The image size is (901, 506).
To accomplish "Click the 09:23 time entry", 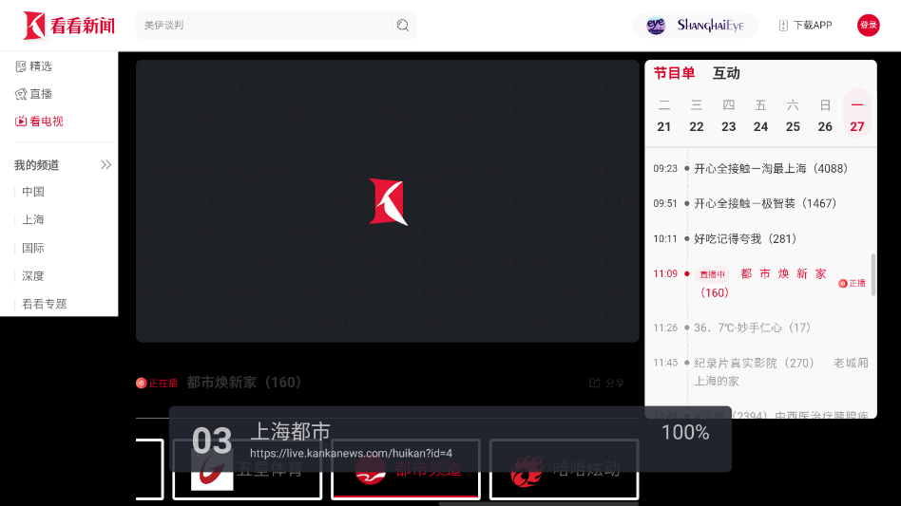I will click(x=665, y=169).
